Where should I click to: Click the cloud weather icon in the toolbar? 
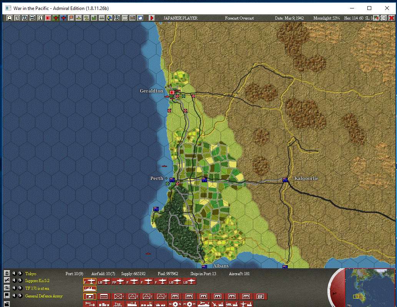tap(140, 18)
